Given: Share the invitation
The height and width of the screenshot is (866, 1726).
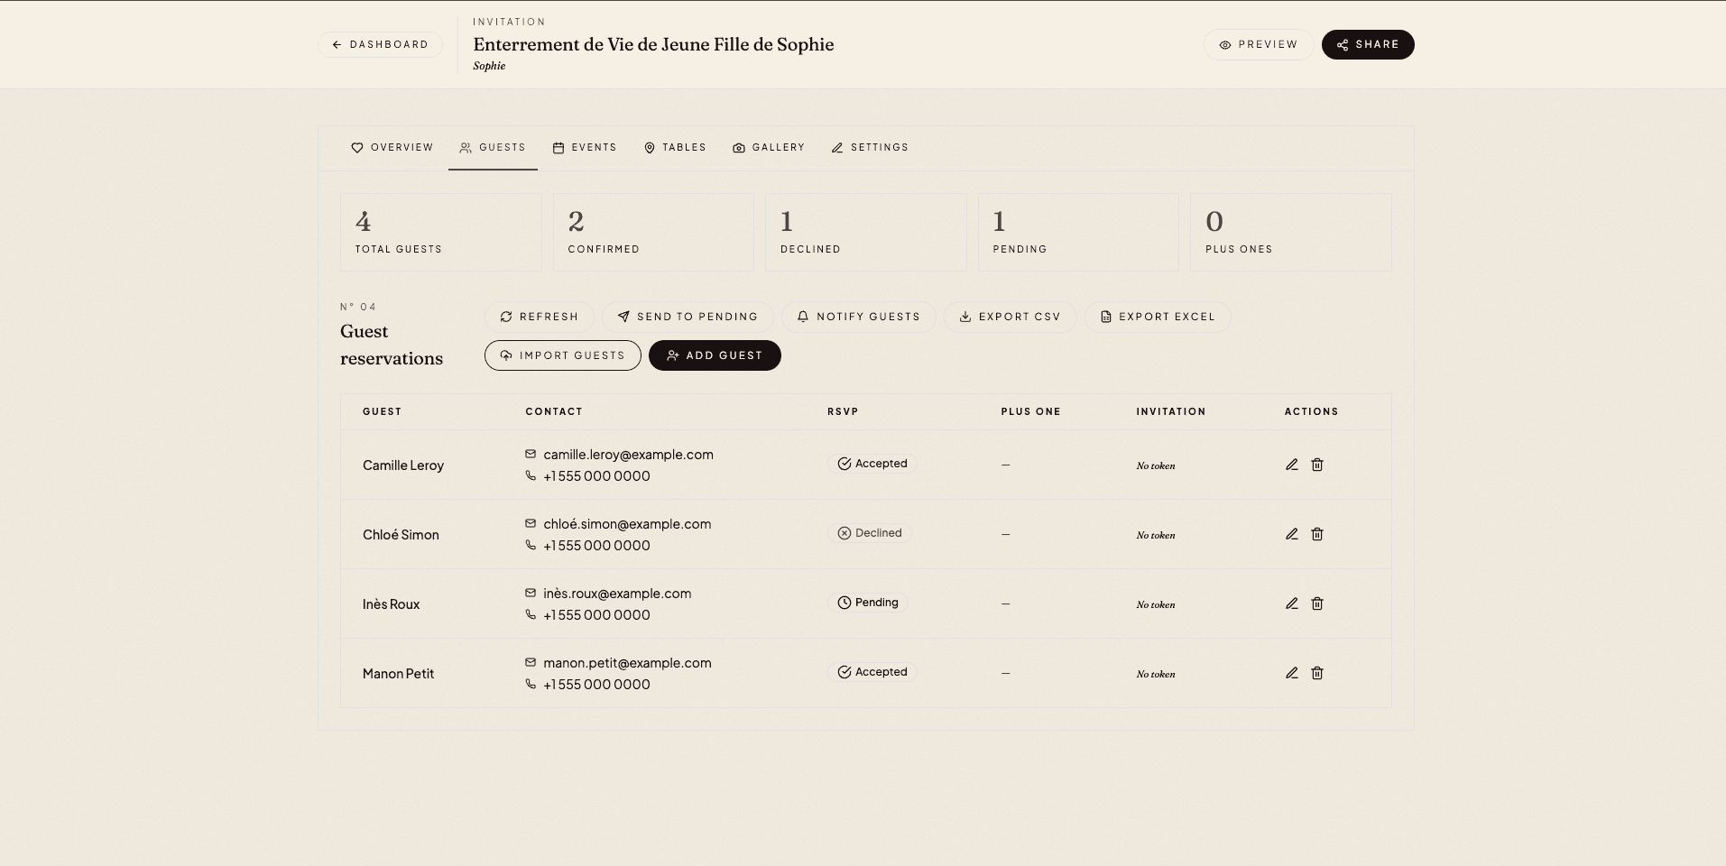Looking at the screenshot, I should coord(1368,44).
